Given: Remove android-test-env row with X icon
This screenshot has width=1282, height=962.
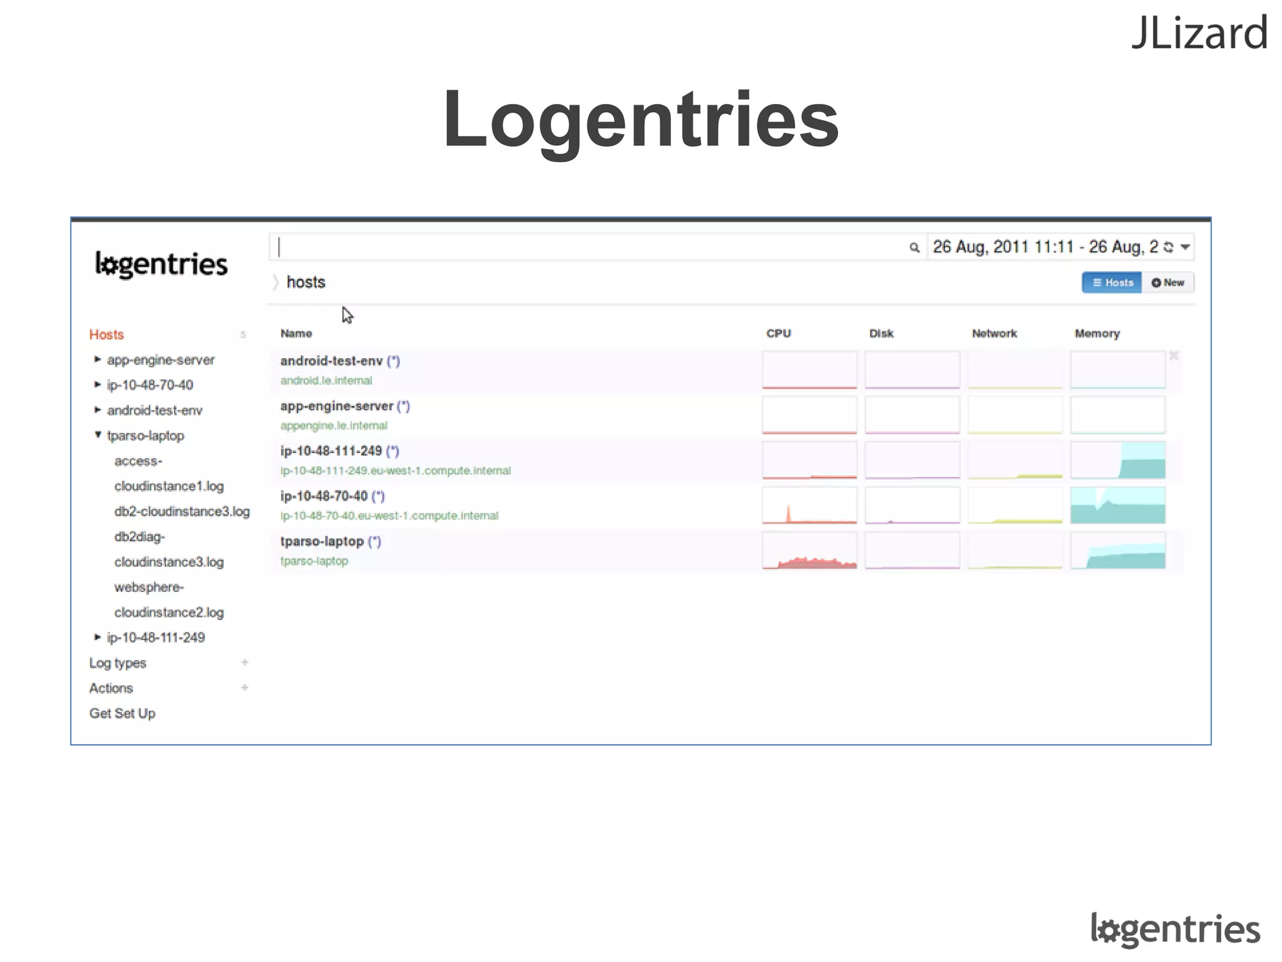Looking at the screenshot, I should point(1174,356).
